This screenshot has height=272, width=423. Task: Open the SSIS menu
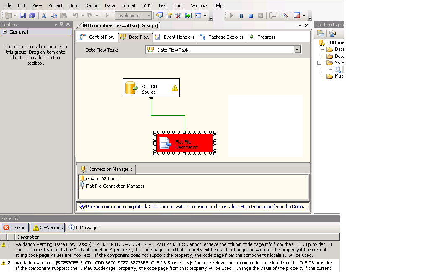(147, 5)
